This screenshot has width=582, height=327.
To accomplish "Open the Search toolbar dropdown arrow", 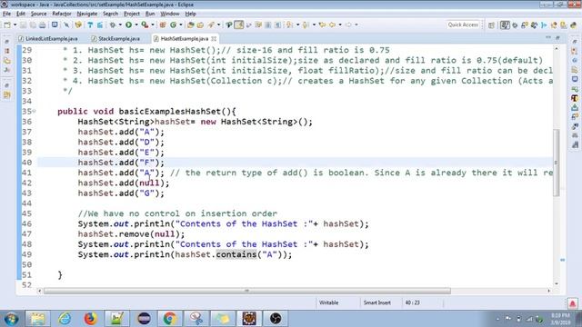I will (218, 25).
